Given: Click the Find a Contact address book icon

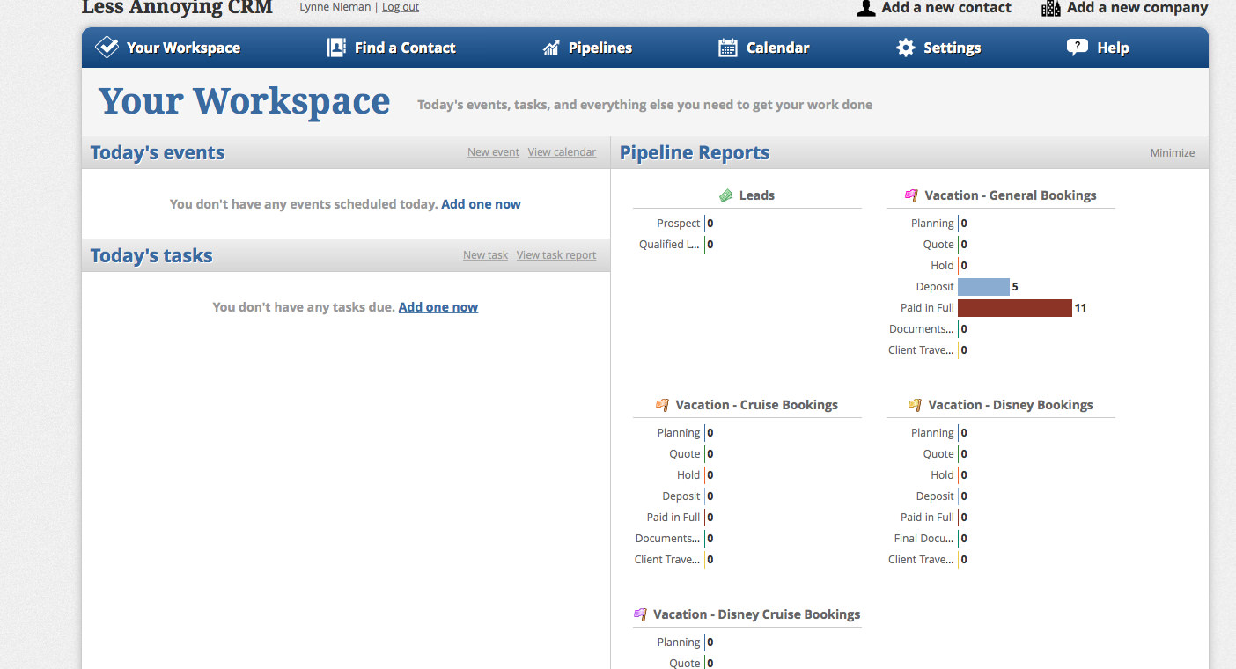Looking at the screenshot, I should (335, 47).
